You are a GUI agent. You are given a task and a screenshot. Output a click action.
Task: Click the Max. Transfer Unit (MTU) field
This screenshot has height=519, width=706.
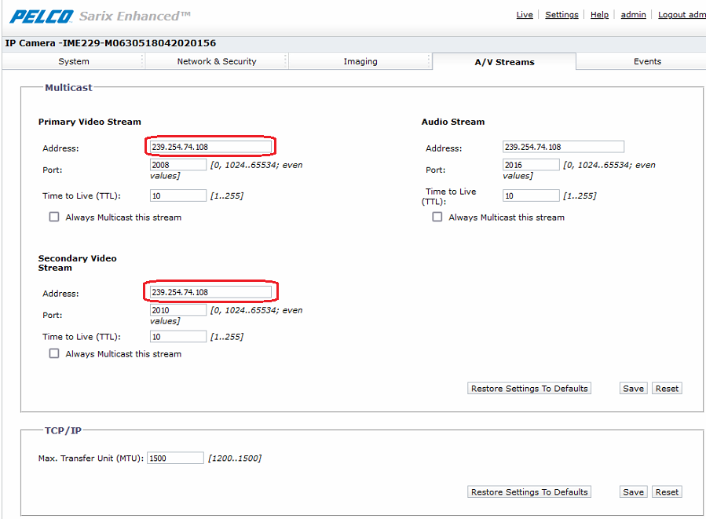point(175,458)
